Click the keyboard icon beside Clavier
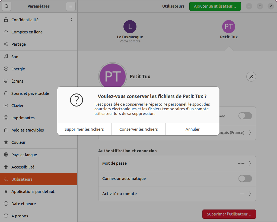 click(x=6, y=106)
